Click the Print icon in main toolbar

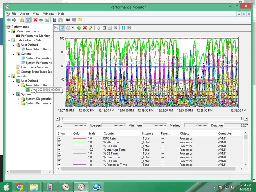[x=41, y=20]
